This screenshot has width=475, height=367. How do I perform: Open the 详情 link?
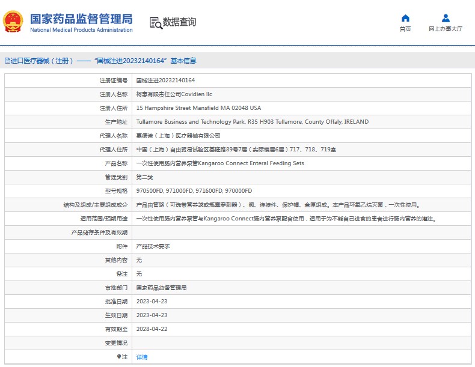coord(142,357)
